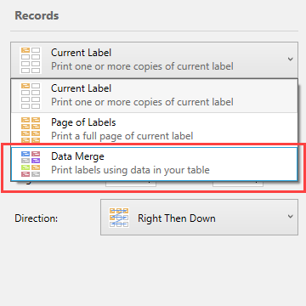
Task: Collapse the Records dropdown using its chevron
Action: coord(290,59)
